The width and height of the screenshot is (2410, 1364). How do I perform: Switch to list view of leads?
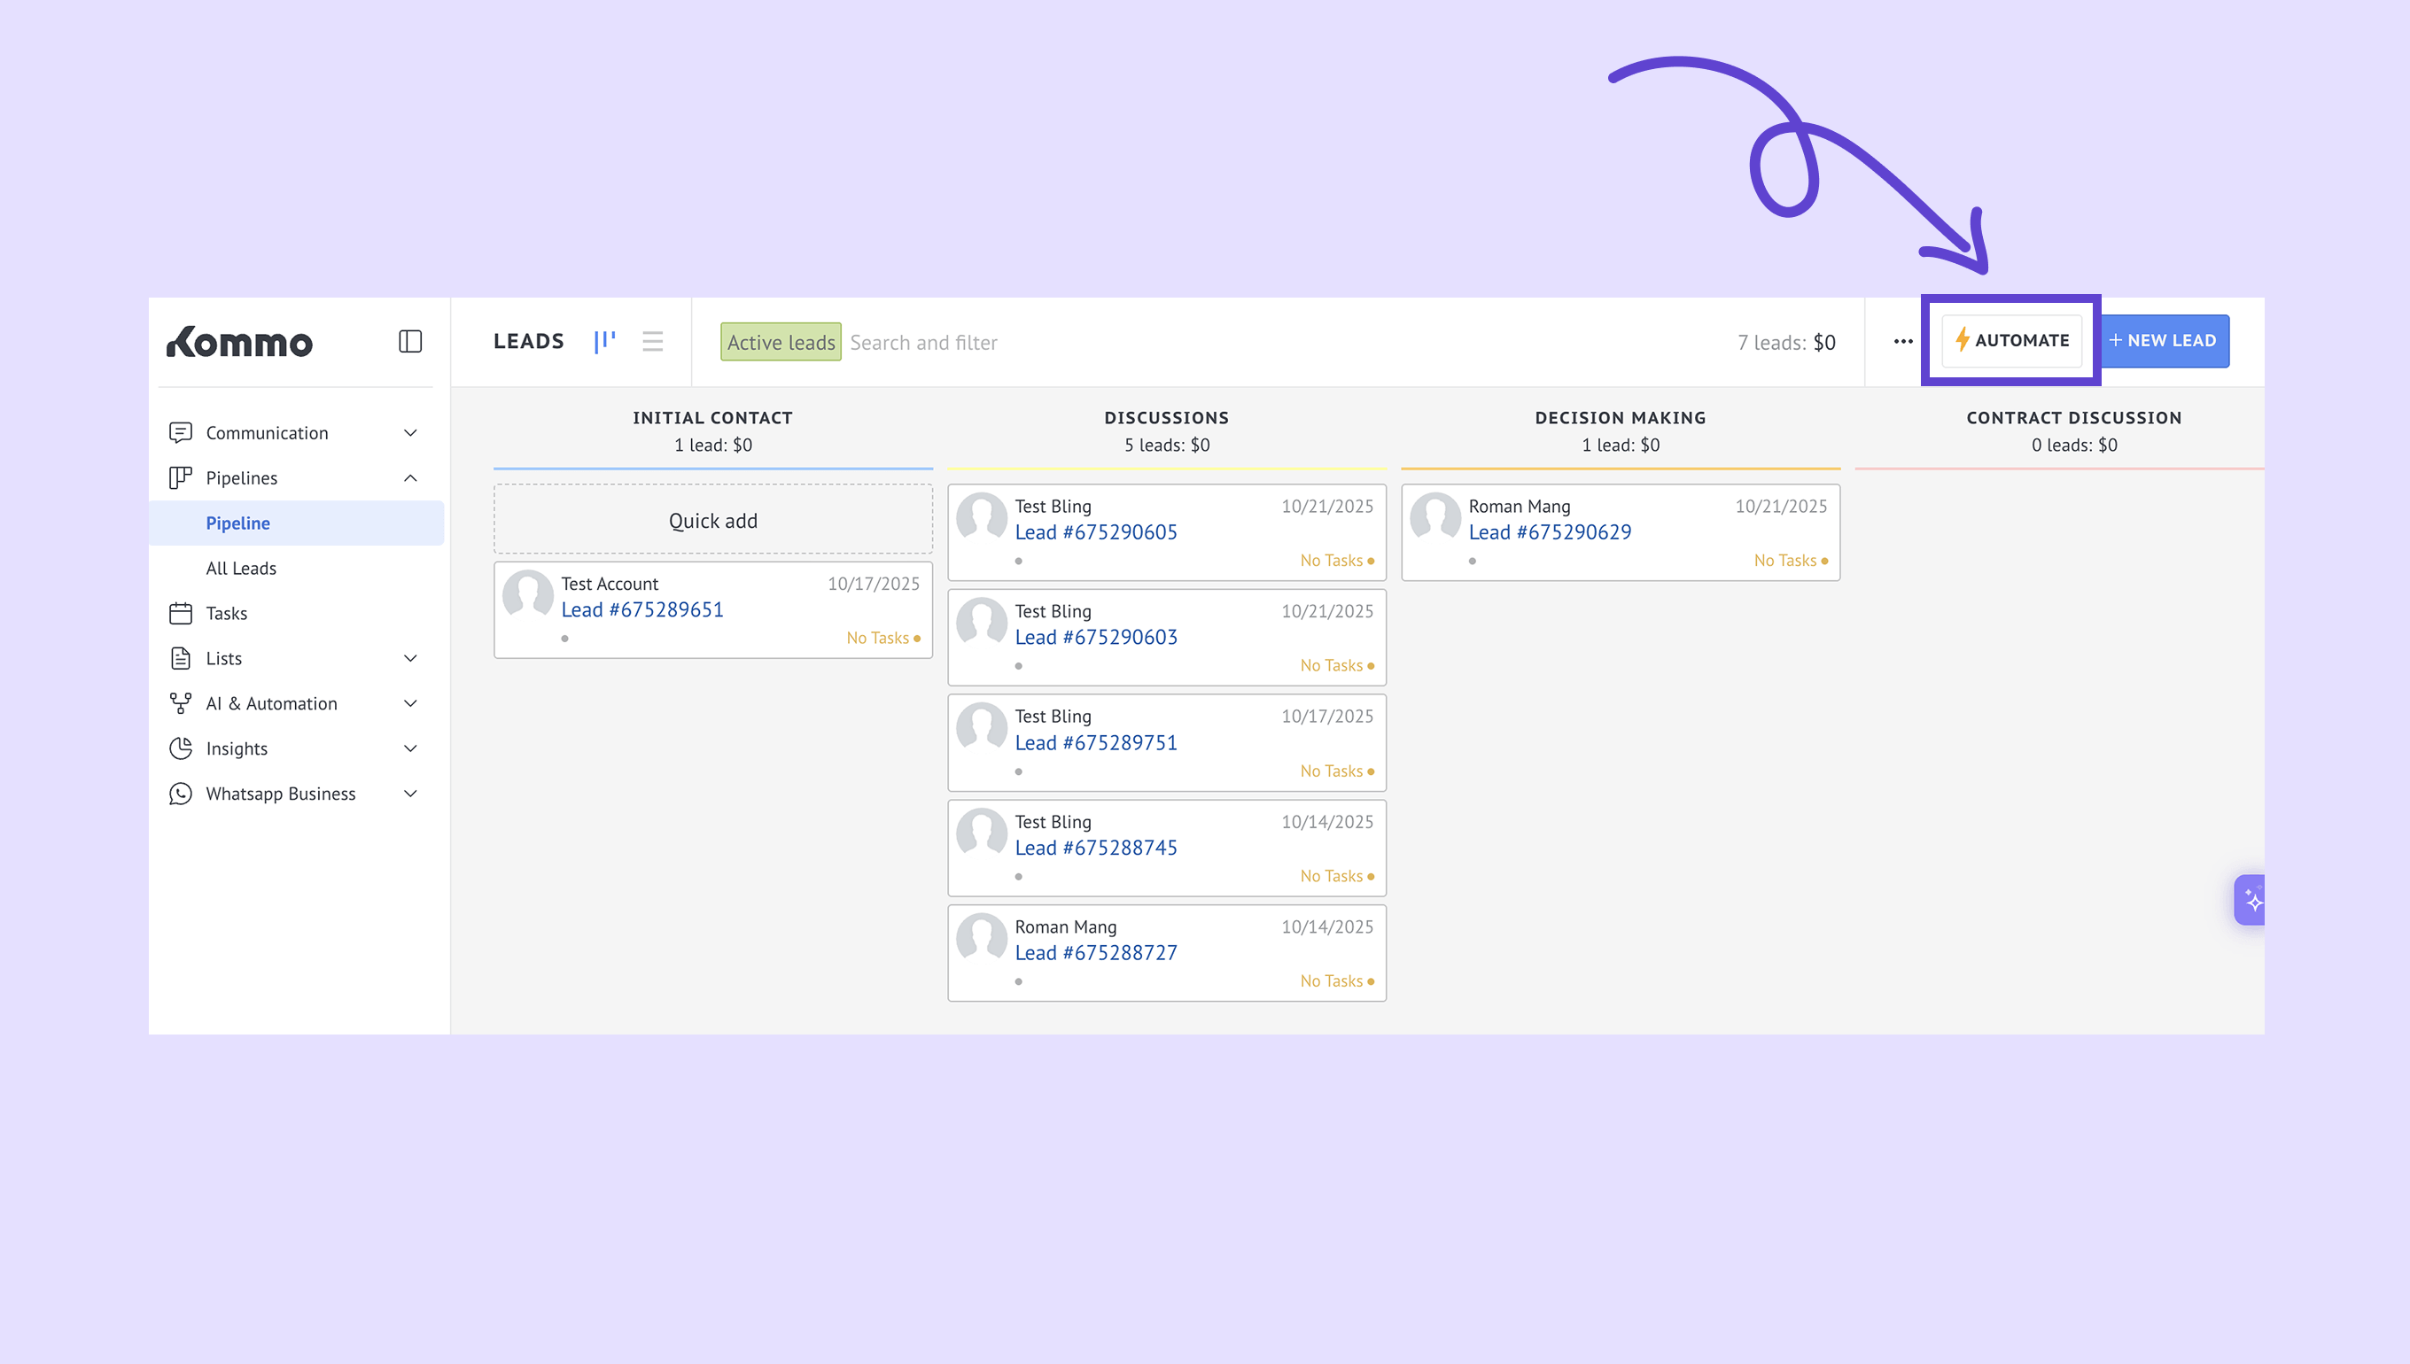pos(652,341)
